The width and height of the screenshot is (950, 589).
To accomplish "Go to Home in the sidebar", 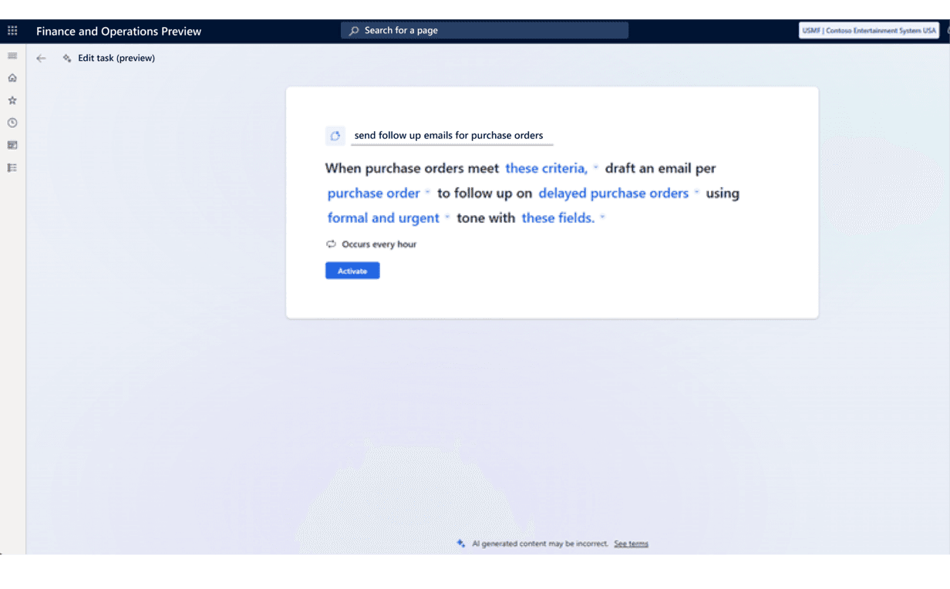I will 12,78.
